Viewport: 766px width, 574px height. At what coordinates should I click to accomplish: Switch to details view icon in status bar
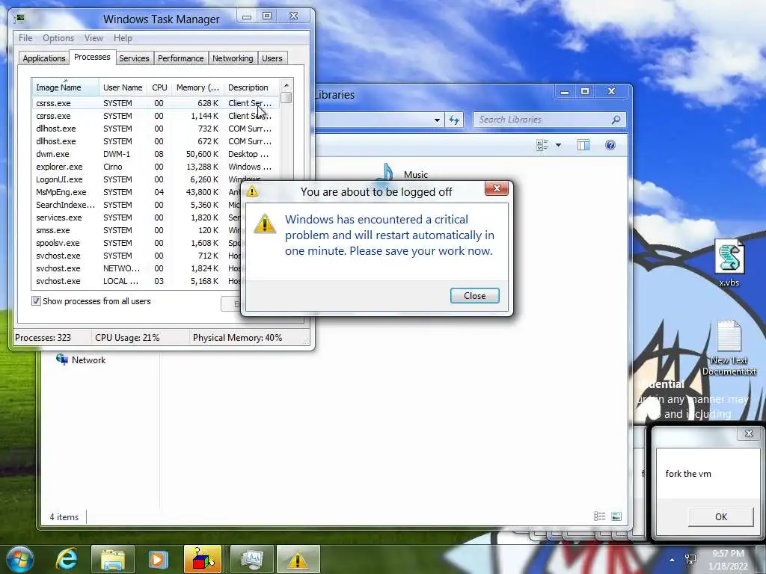point(599,516)
